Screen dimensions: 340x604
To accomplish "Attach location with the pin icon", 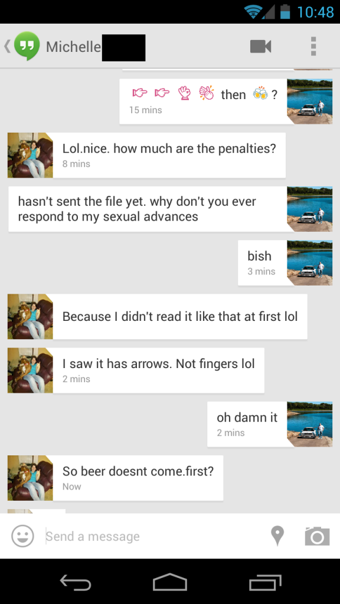I will 277,536.
